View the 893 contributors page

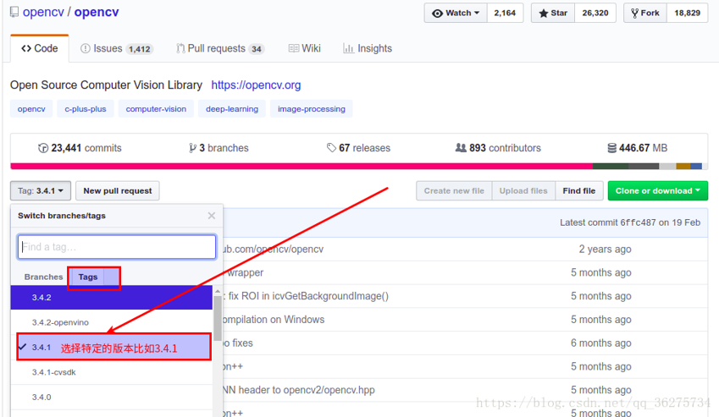click(x=498, y=148)
